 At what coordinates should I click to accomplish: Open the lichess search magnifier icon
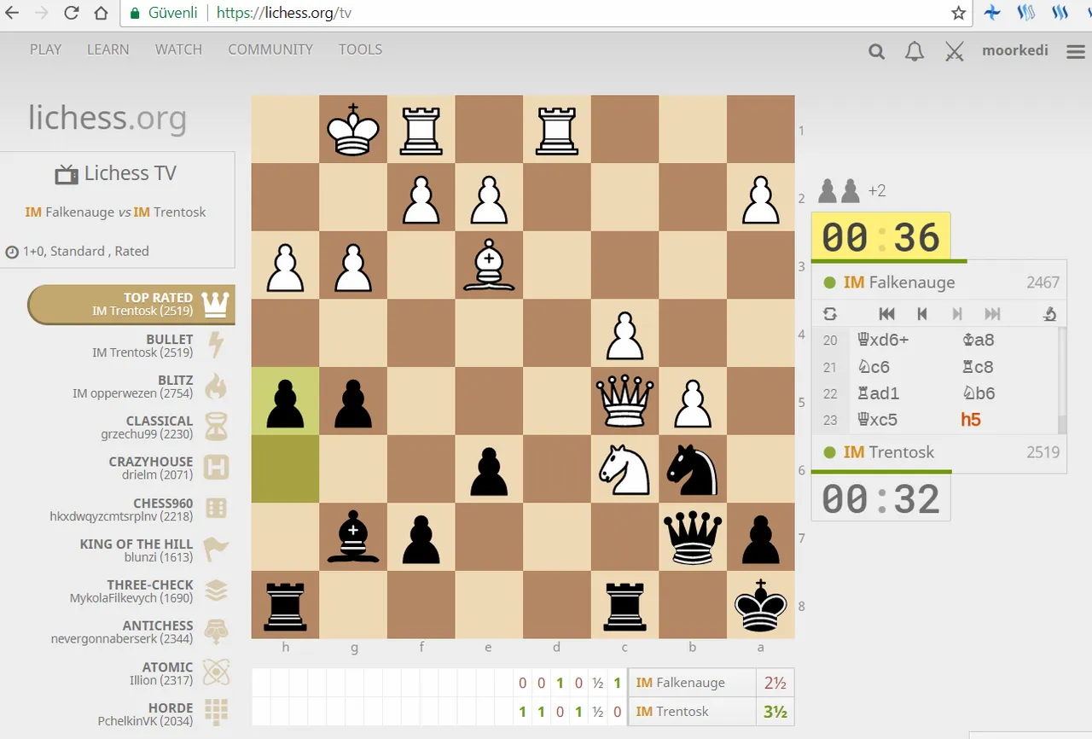876,51
